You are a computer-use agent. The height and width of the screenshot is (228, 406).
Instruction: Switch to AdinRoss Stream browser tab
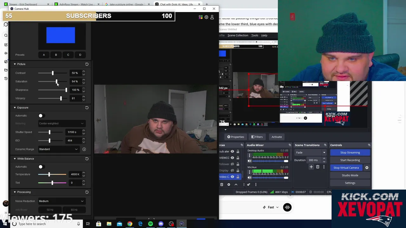pyautogui.click(x=77, y=4)
